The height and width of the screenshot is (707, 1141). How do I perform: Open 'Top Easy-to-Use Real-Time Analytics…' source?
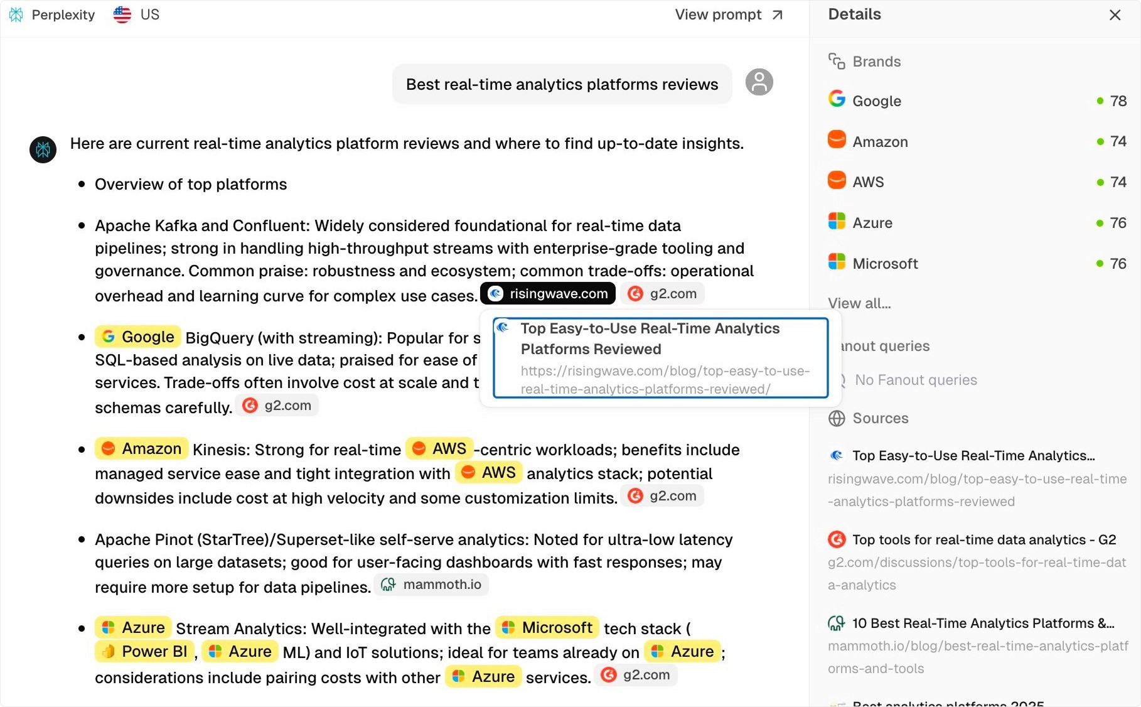(x=973, y=455)
